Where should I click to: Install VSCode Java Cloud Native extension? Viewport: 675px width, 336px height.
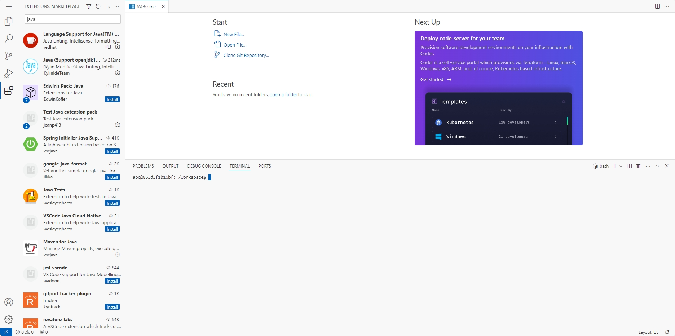click(112, 229)
